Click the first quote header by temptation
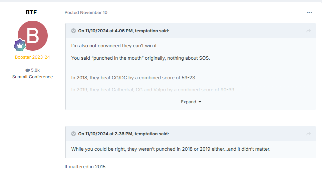322x174 pixels. pyautogui.click(x=123, y=31)
